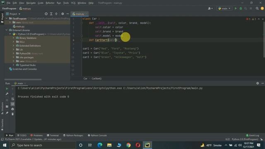Click the print icon in Run console
265x149 pixels.
point(12,109)
